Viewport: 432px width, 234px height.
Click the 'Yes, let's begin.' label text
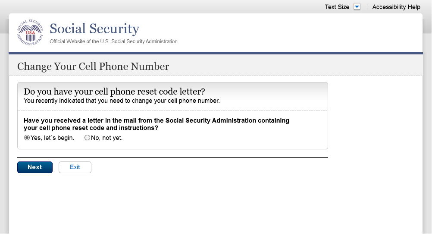[53, 138]
